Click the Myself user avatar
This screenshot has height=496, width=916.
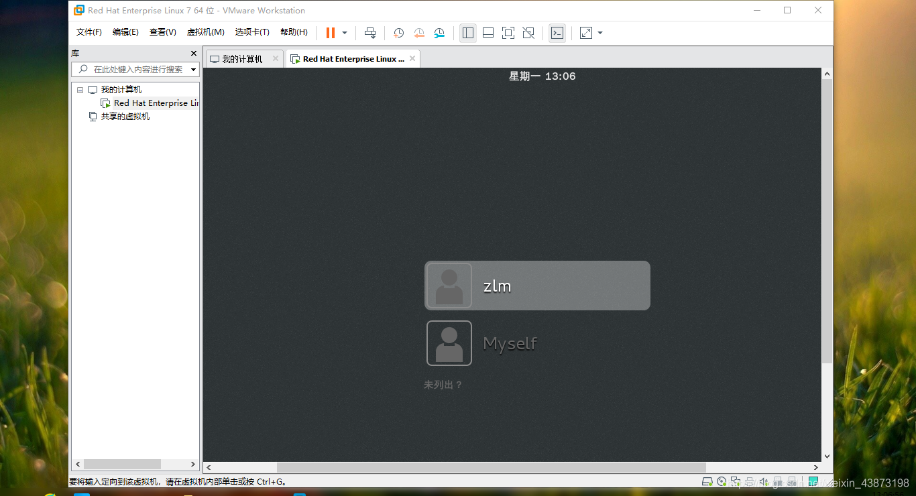coord(449,343)
